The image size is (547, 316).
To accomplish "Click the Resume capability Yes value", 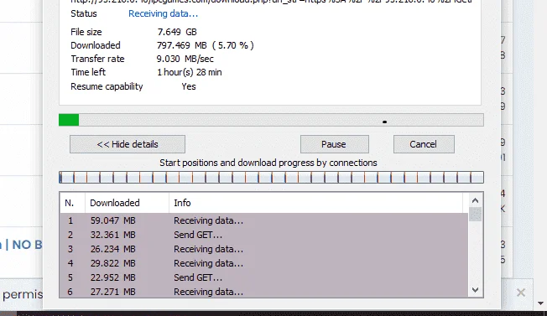I will coord(189,86).
